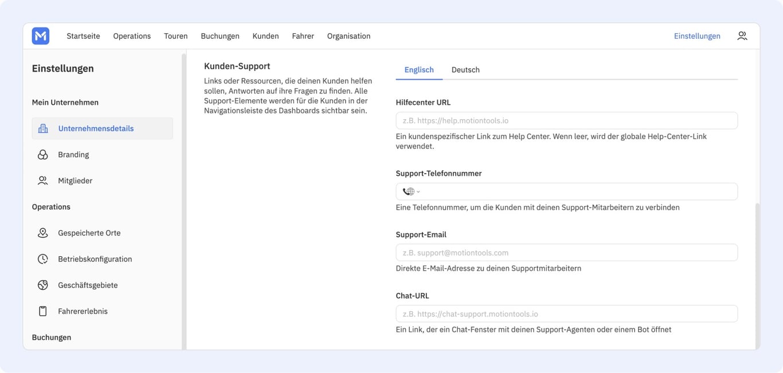Image resolution: width=783 pixels, height=373 pixels.
Task: Focus the Hilfecenter URL input field
Action: [567, 121]
